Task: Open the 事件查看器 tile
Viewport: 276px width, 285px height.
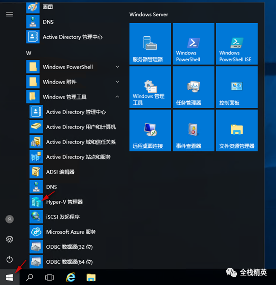Action: click(193, 130)
